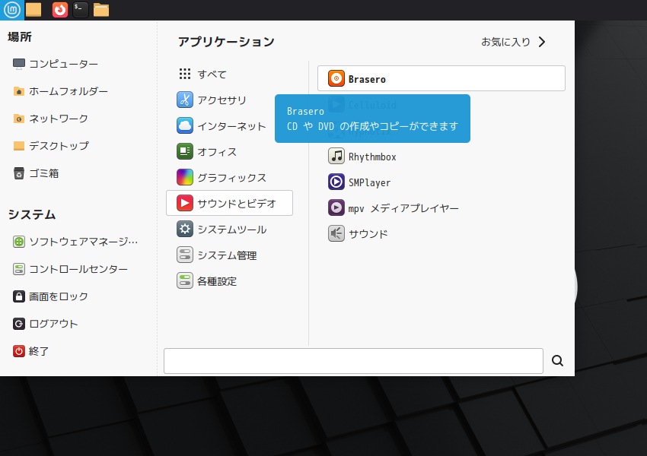Launch the SMPlayer entry
Screen dimensions: 647x456
(x=369, y=182)
